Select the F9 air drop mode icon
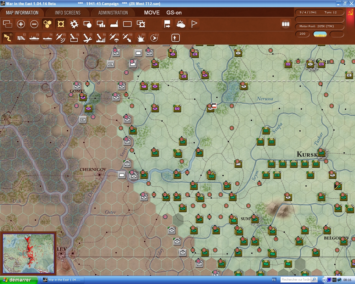355x284 pixels. coord(114,38)
